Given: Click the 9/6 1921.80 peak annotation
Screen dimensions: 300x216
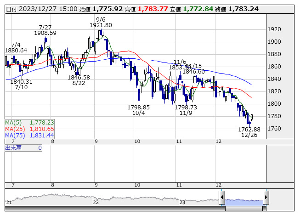Looking at the screenshot, I should pyautogui.click(x=101, y=23).
